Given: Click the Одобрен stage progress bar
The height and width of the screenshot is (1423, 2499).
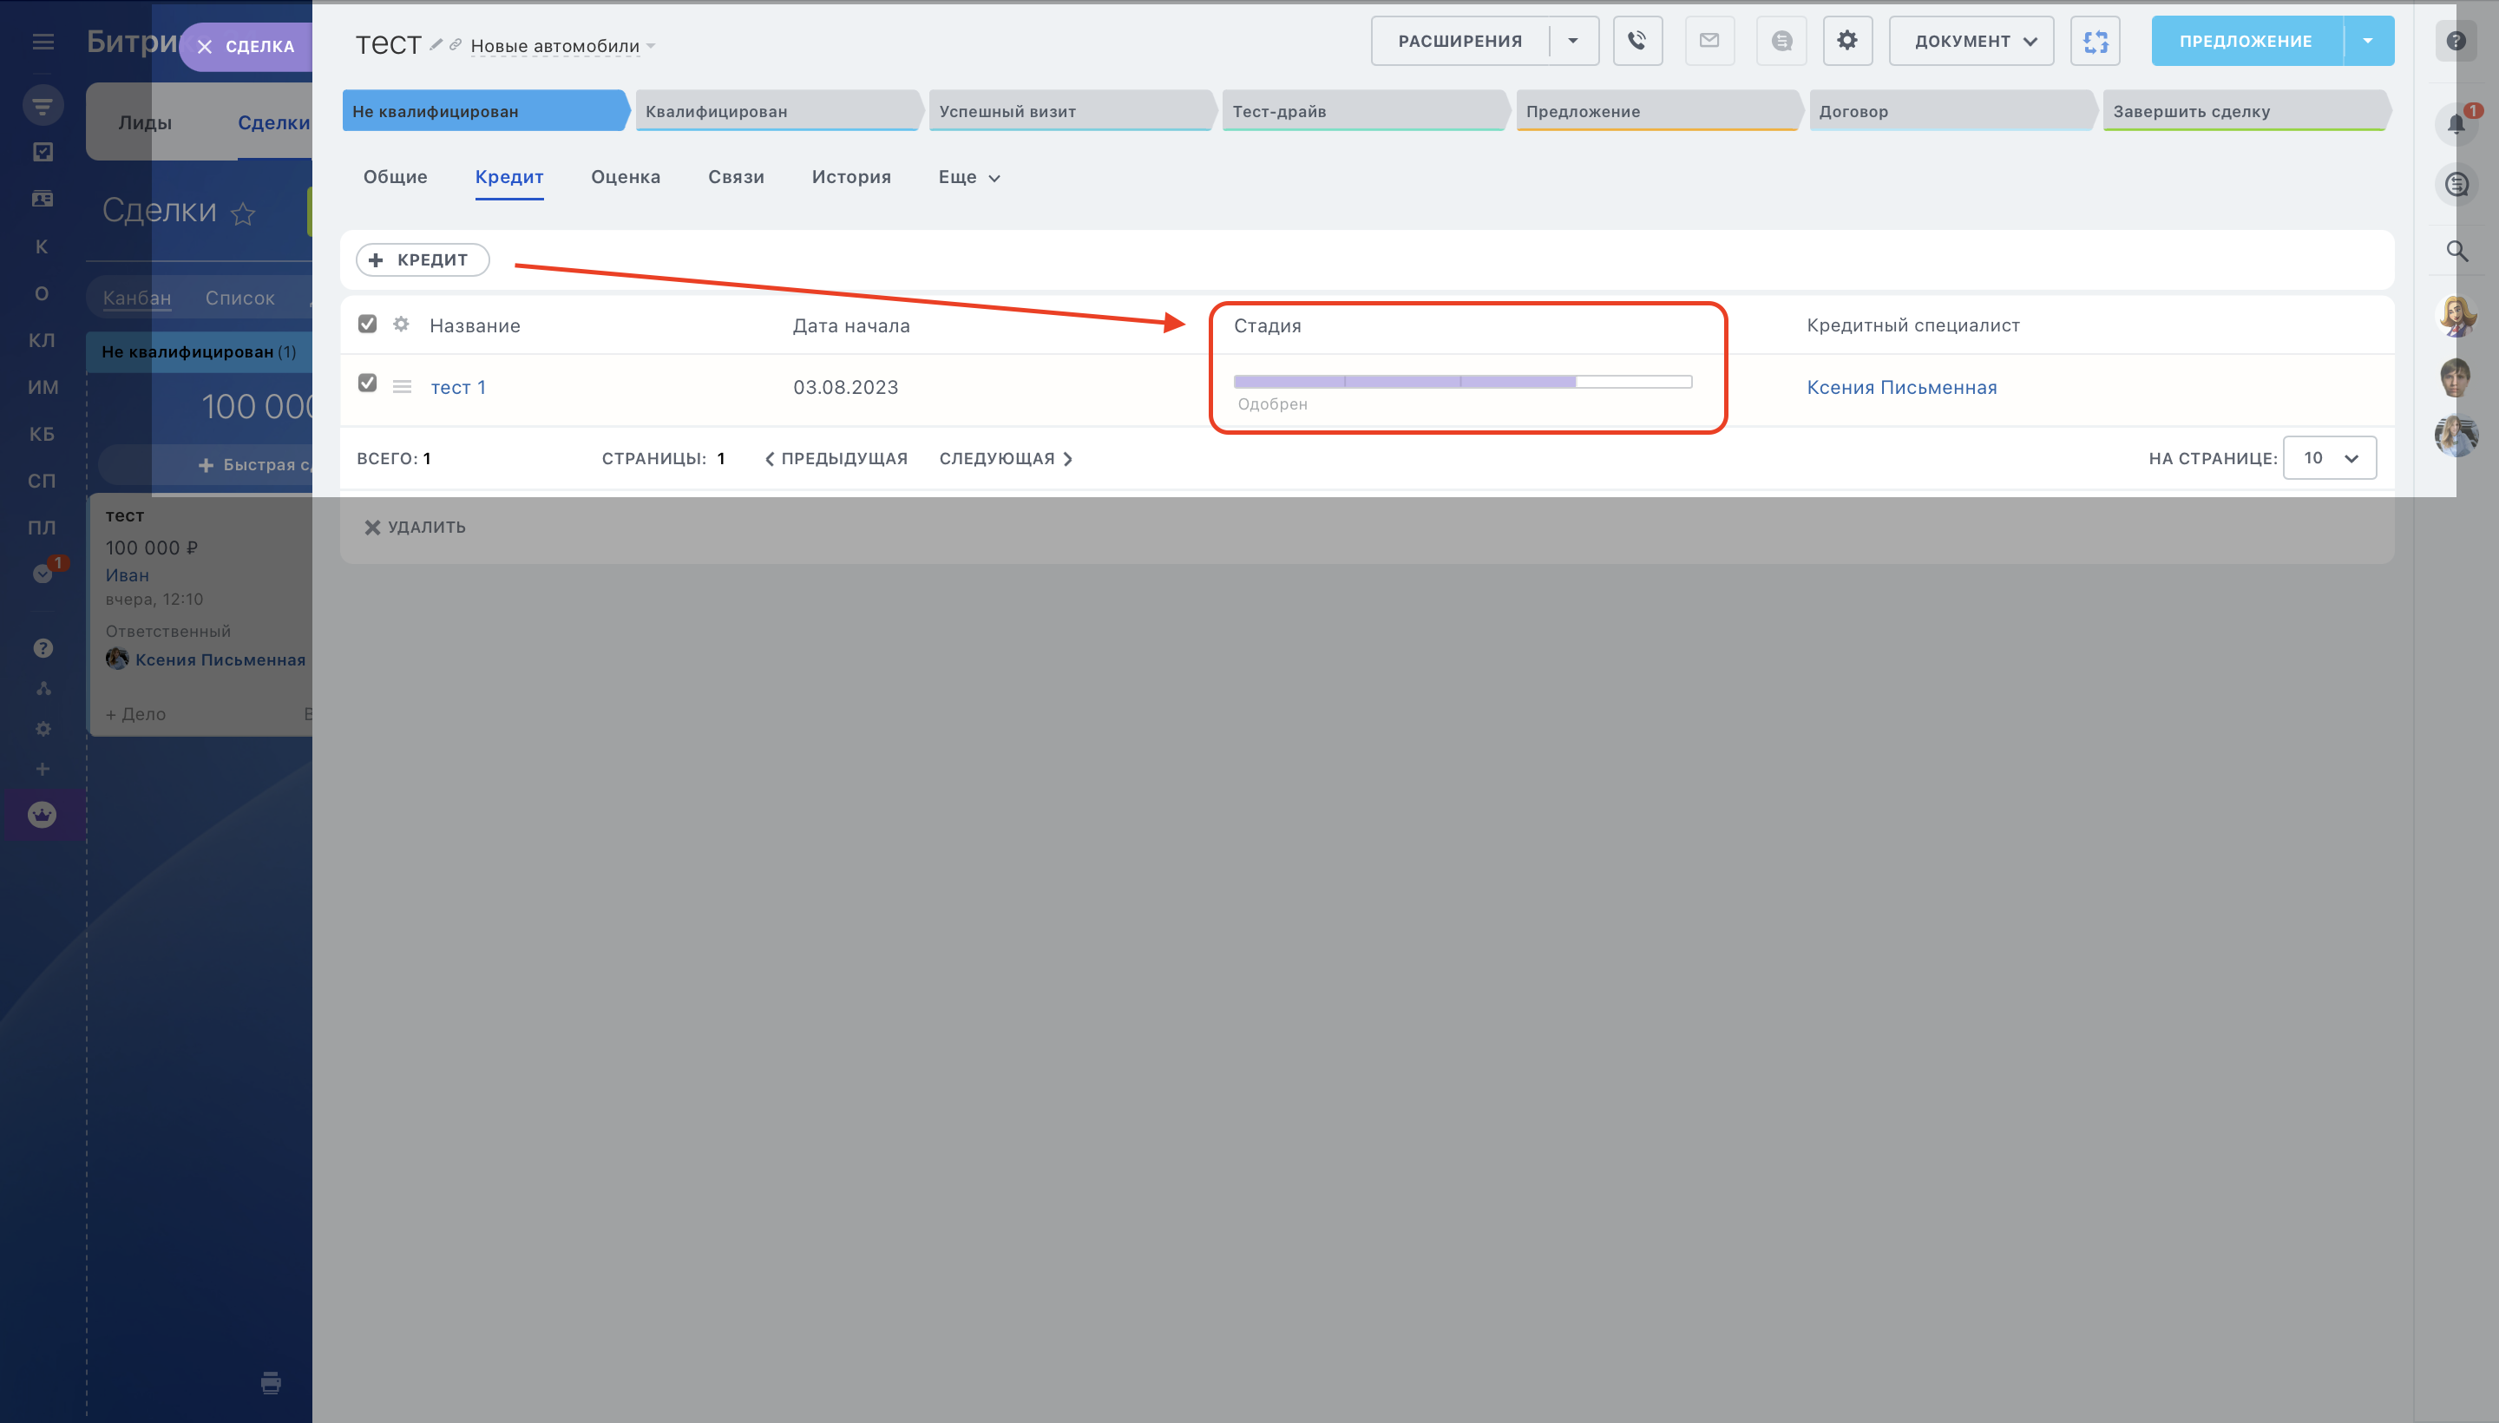Looking at the screenshot, I should click(1462, 382).
